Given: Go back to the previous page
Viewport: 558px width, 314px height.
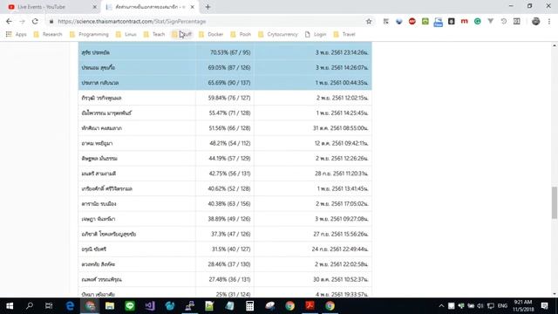Looking at the screenshot, I should pyautogui.click(x=9, y=21).
